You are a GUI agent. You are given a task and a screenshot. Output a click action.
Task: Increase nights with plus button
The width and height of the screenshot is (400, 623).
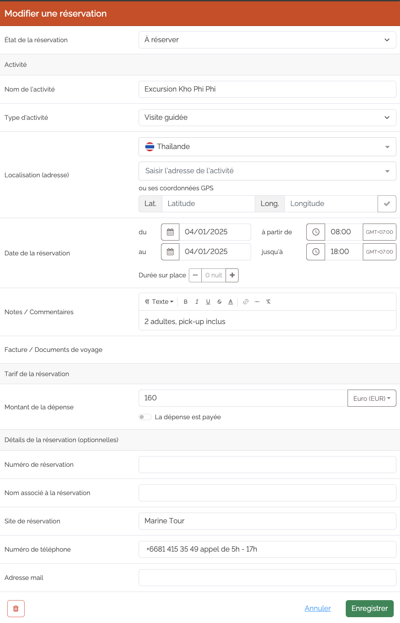232,275
